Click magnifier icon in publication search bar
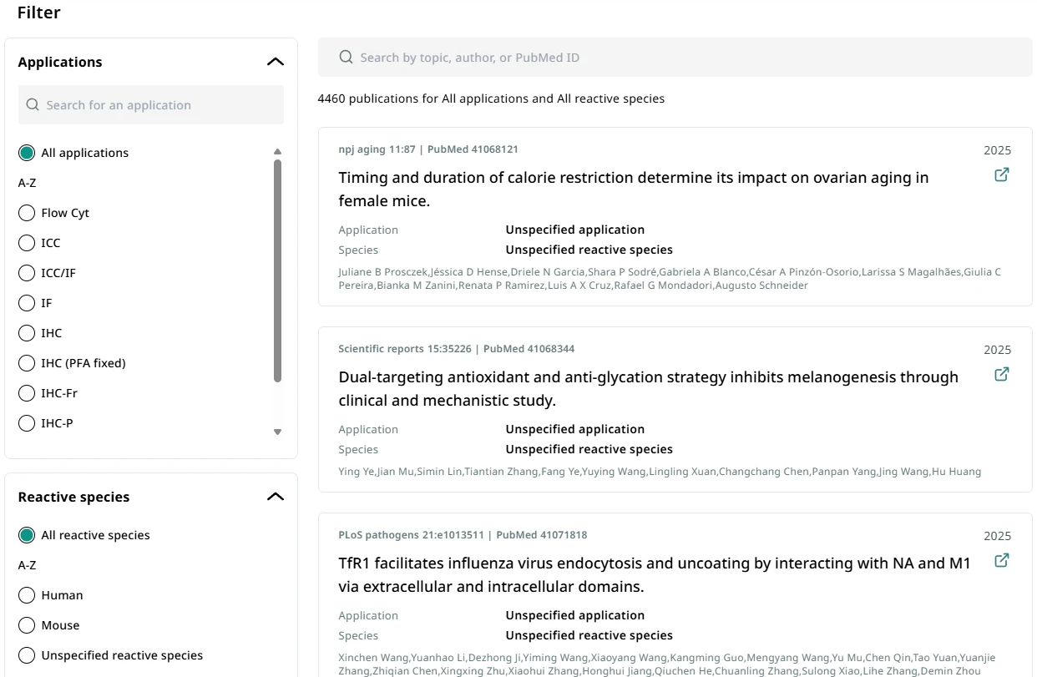 click(346, 58)
